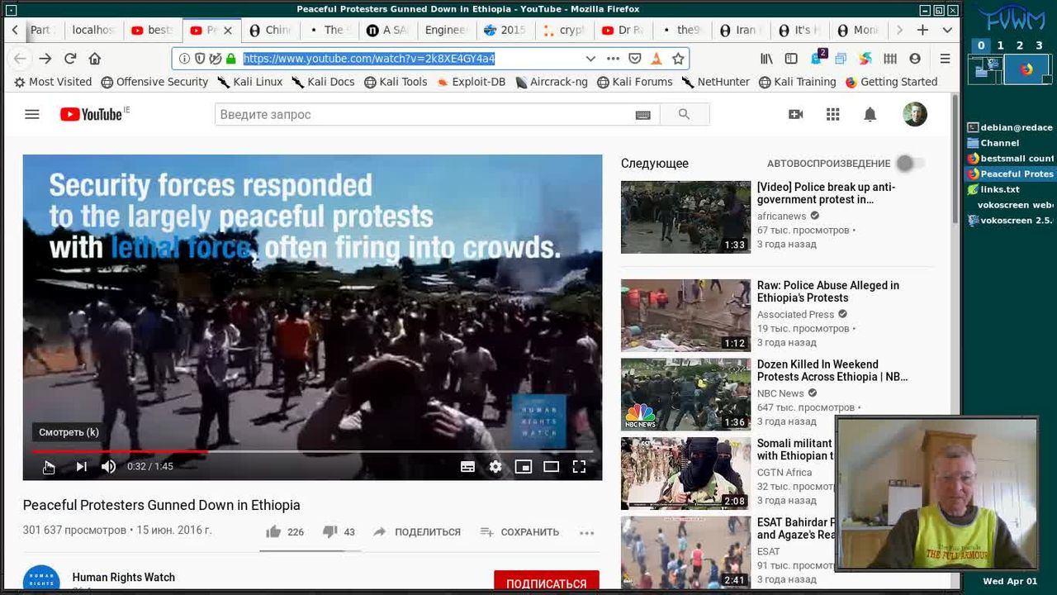The image size is (1057, 595).
Task: Expand the URL bar history dropdown
Action: pos(590,59)
